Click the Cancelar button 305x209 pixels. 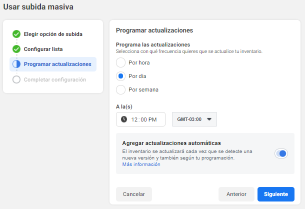click(134, 194)
